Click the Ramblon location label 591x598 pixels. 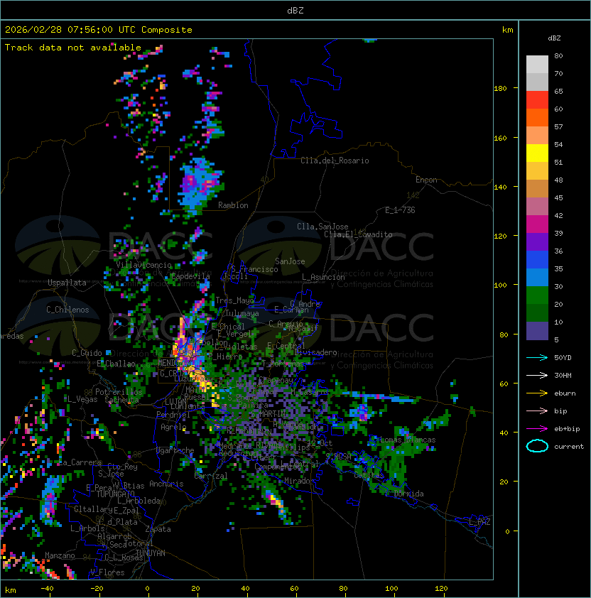point(233,205)
